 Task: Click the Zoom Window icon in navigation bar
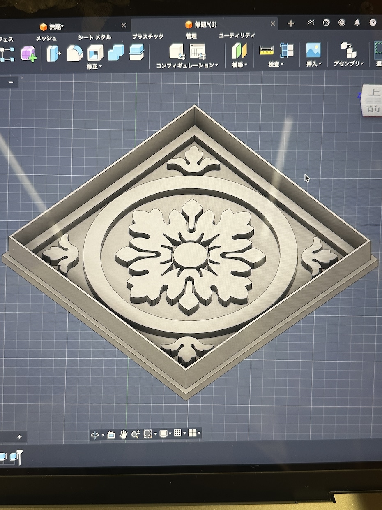click(x=148, y=433)
